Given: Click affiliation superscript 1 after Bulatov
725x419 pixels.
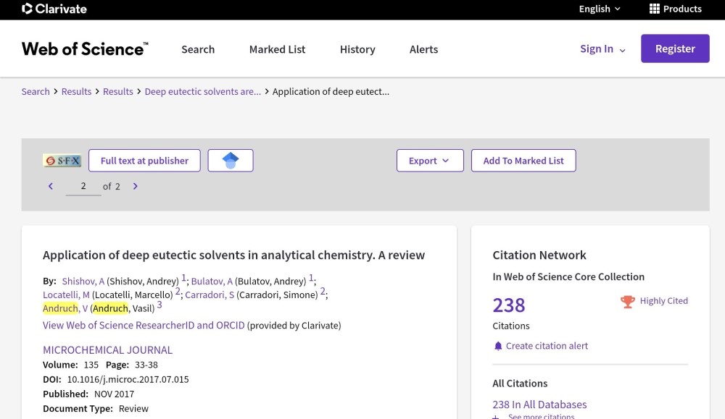Looking at the screenshot, I should [311, 278].
